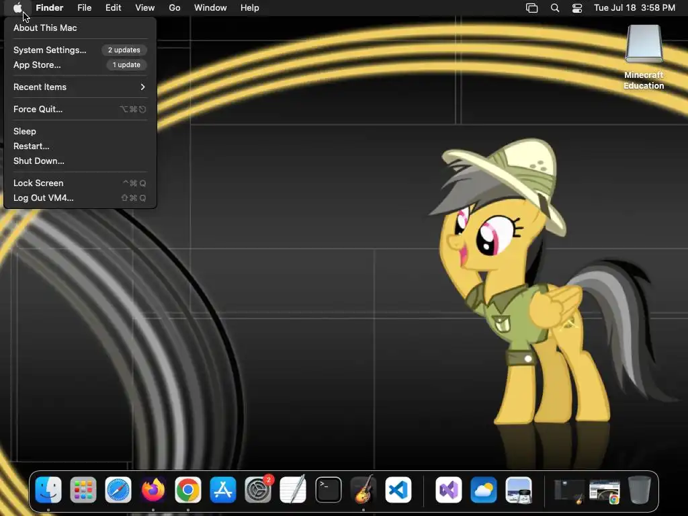
Task: Open the Help menu
Action: (x=250, y=8)
